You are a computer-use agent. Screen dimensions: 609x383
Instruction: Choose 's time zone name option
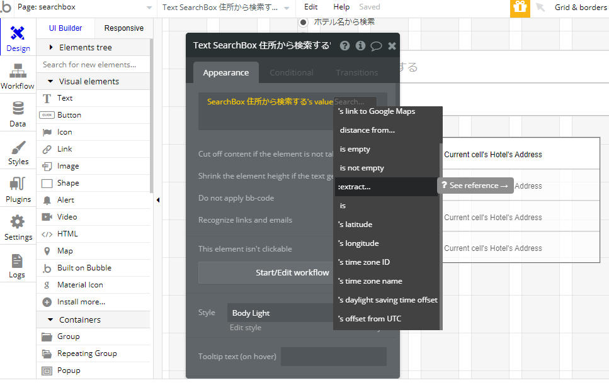[x=387, y=281]
